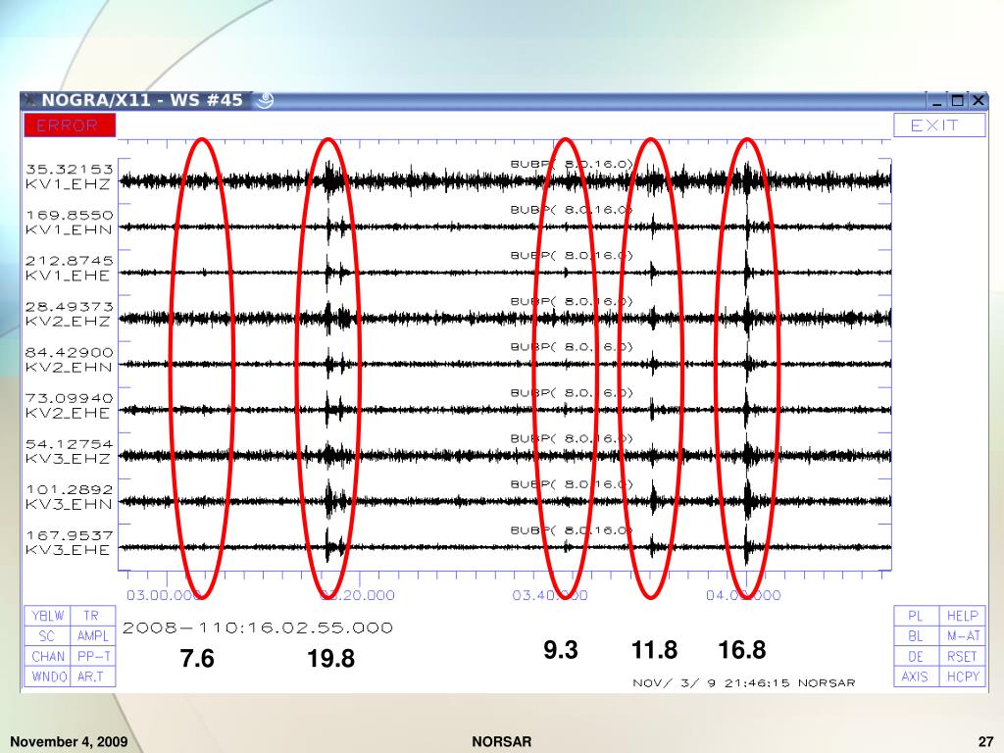Select the BL button
This screenshot has height=753, width=1004.
click(x=917, y=635)
